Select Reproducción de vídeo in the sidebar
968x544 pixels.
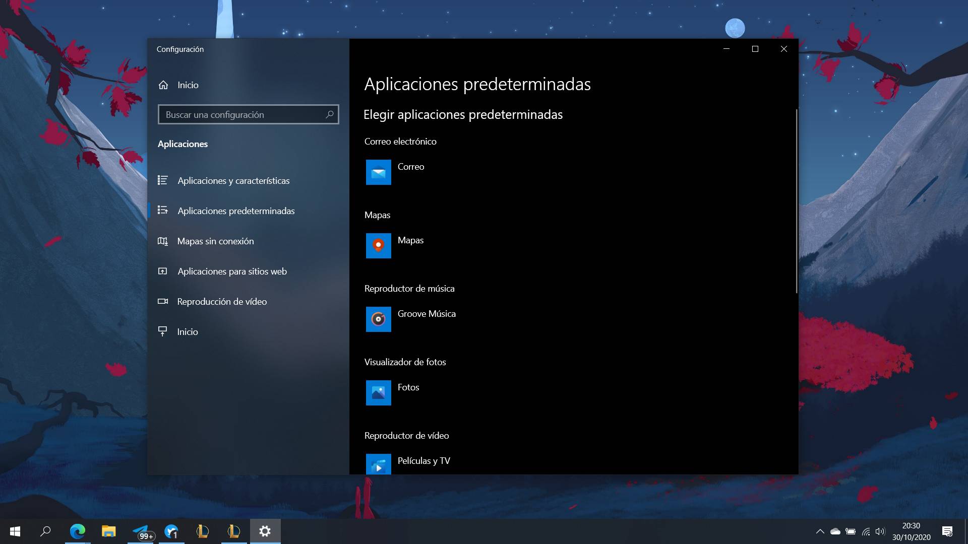[x=222, y=301]
